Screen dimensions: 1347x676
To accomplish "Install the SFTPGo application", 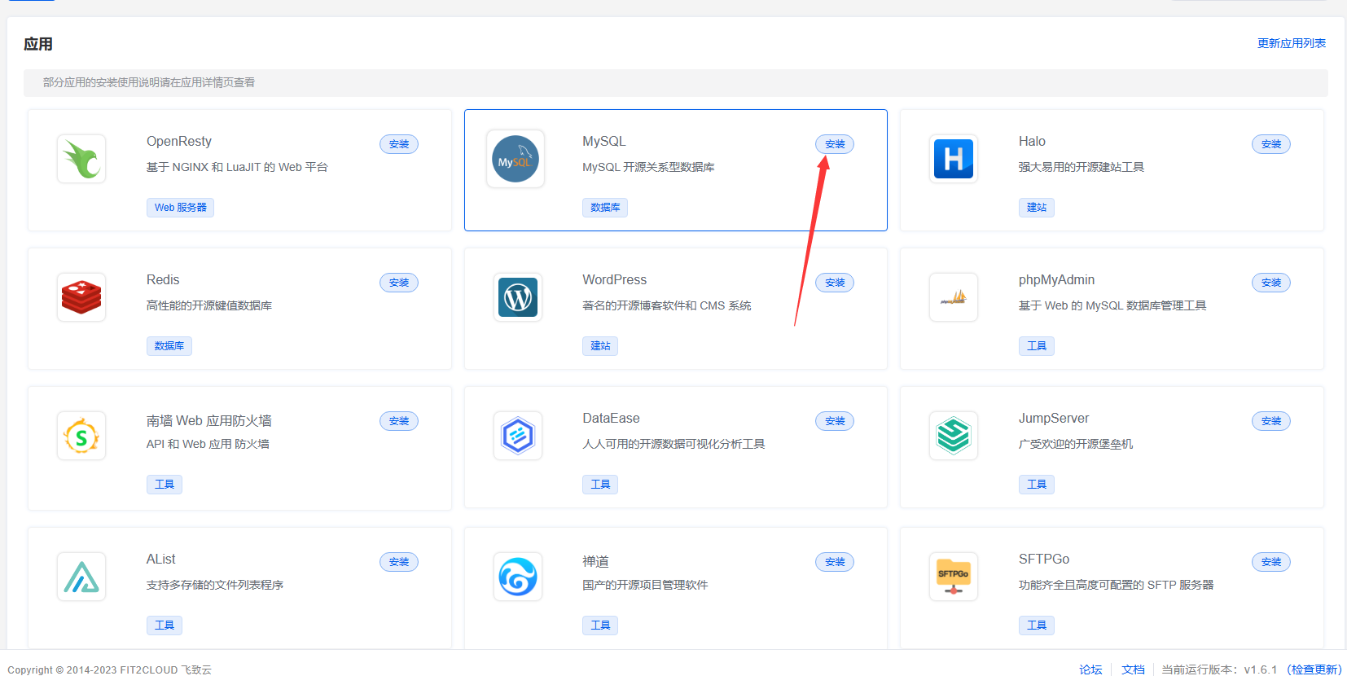I will click(1271, 562).
